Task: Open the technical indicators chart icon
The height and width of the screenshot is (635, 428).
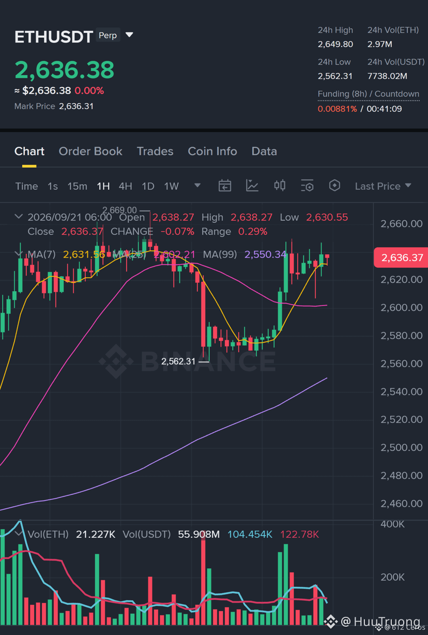Action: pos(252,186)
